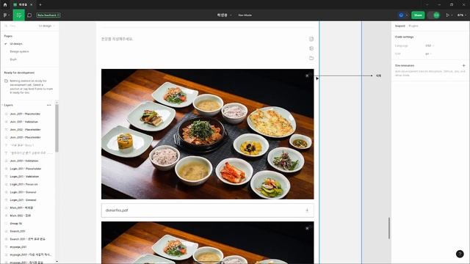Viewport: 470px width, 264px height.
Task: Open the UI design page selector dropdown
Action: (47, 26)
